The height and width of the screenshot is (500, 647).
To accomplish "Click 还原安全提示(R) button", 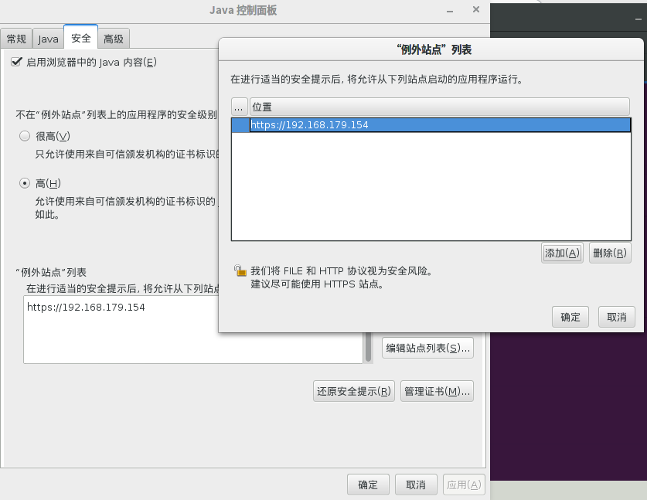I will point(353,391).
